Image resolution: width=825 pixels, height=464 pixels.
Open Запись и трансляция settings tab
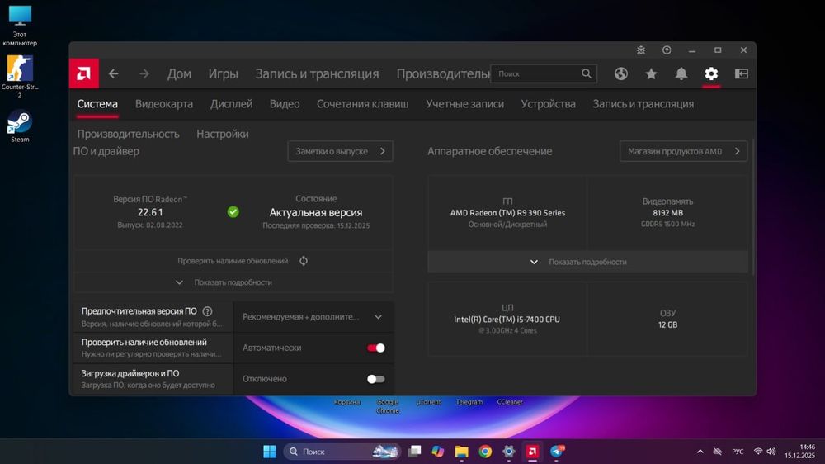[643, 104]
